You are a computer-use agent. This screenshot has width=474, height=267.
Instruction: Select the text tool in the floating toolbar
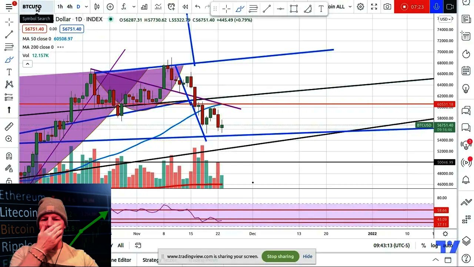321,9
